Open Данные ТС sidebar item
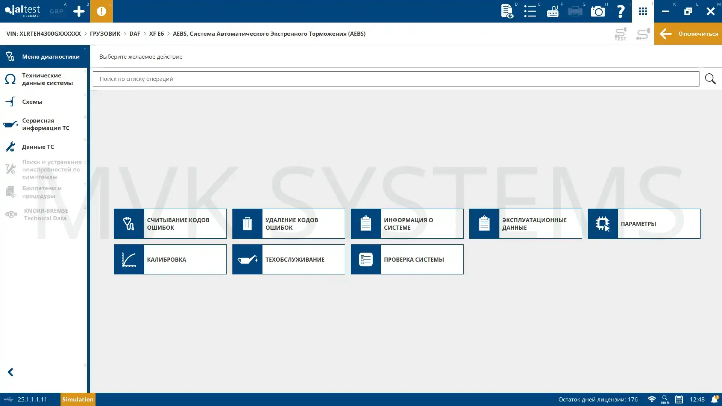The image size is (722, 406). click(x=44, y=147)
